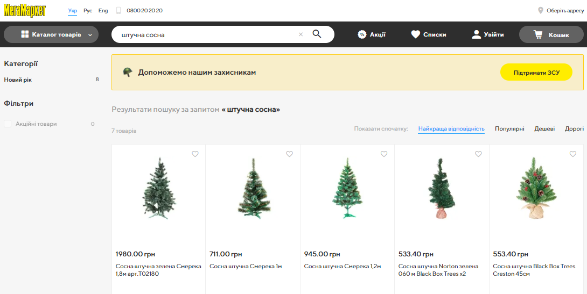
Task: Open Акції promotions percent icon
Action: click(362, 34)
